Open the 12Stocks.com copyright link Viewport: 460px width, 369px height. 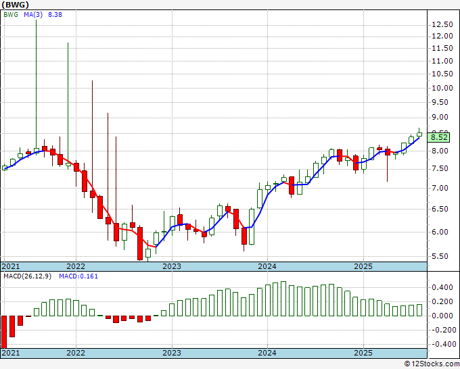pos(432,364)
